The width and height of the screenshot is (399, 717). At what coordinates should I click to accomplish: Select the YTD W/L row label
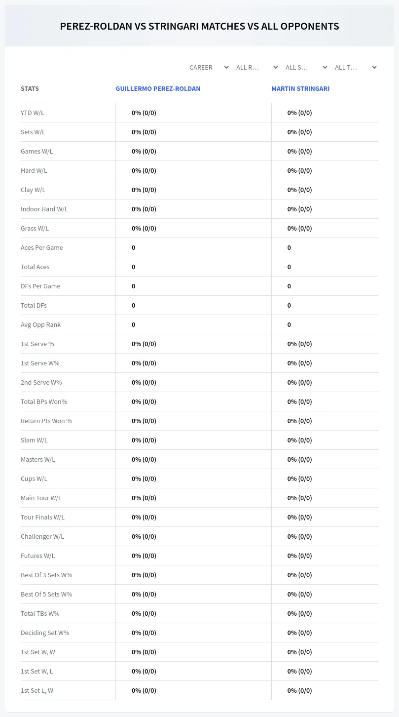tap(33, 113)
